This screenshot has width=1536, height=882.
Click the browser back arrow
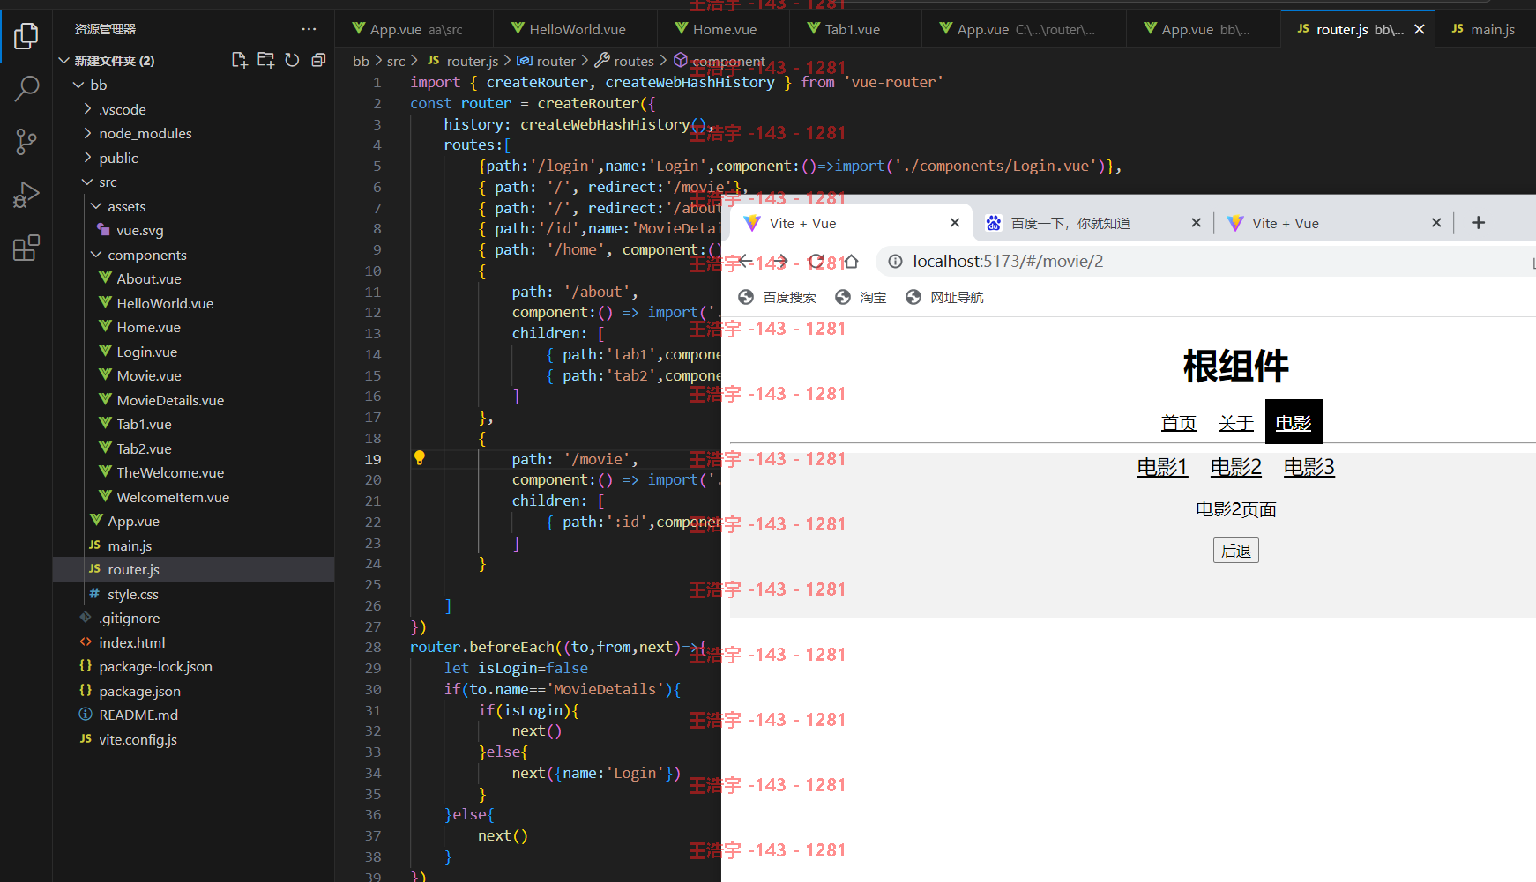[x=746, y=261]
